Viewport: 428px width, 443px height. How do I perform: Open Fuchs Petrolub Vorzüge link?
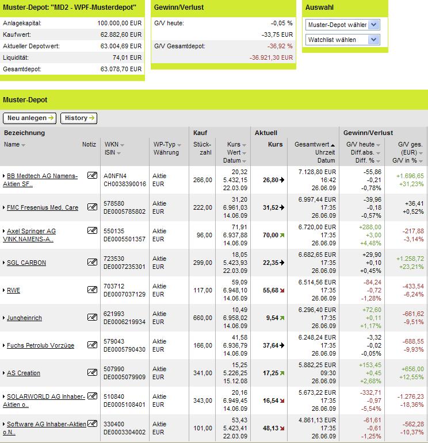[40, 345]
